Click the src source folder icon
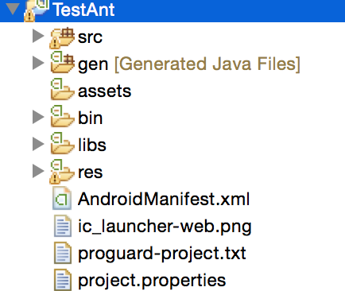Viewport: 345px width, 291px height. point(62,38)
